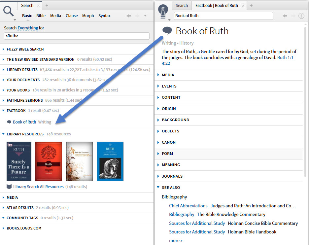
Task: Open Sources for Additional Study, Holman Concise Commentary
Action: (x=197, y=223)
